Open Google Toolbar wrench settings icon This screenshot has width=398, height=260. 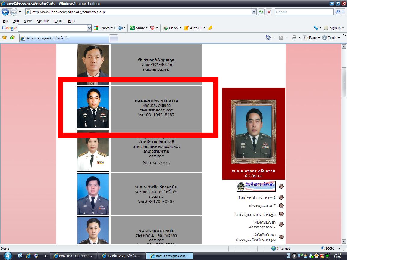(x=316, y=28)
